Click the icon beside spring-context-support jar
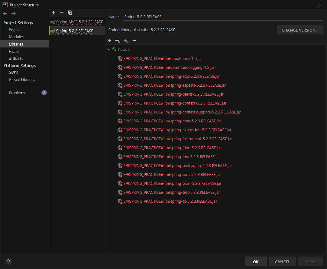 [x=120, y=112]
